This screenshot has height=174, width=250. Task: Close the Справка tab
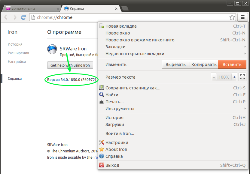pos(116,9)
